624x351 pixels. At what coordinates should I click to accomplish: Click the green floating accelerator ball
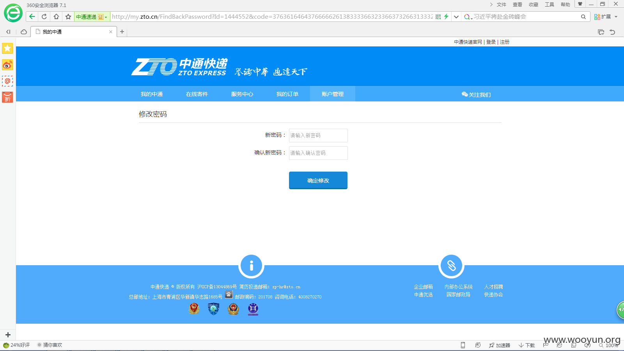pos(620,310)
